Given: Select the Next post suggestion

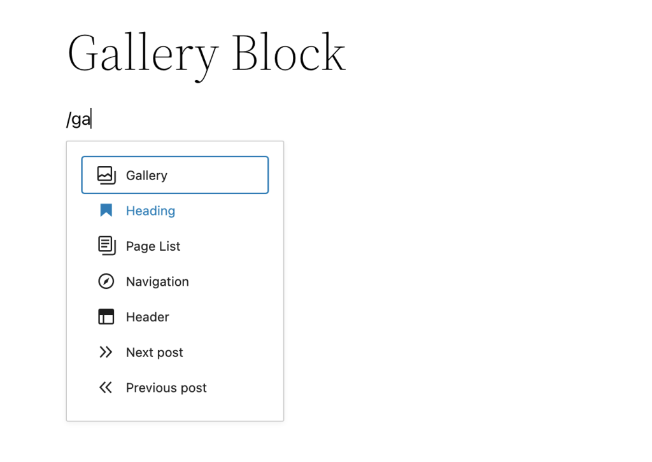Looking at the screenshot, I should [x=155, y=352].
